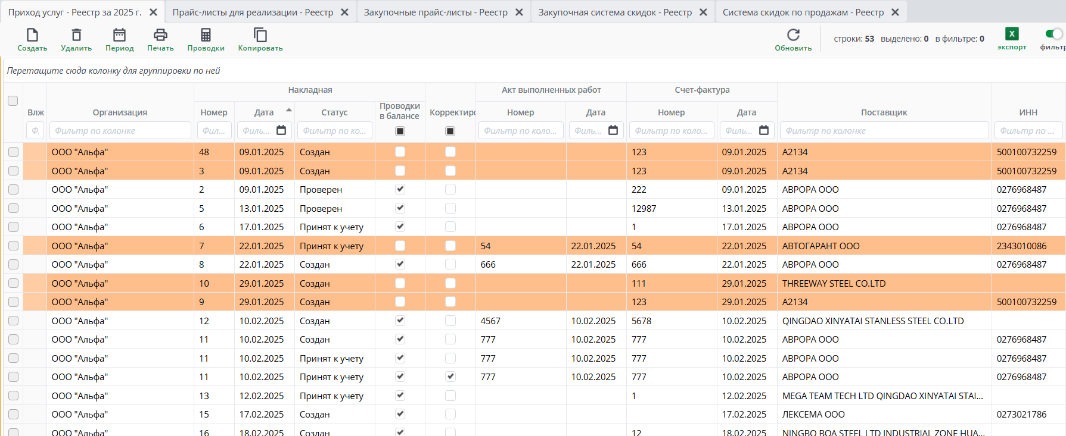Sort by Поставщик column header
The image size is (1066, 436).
click(x=884, y=112)
